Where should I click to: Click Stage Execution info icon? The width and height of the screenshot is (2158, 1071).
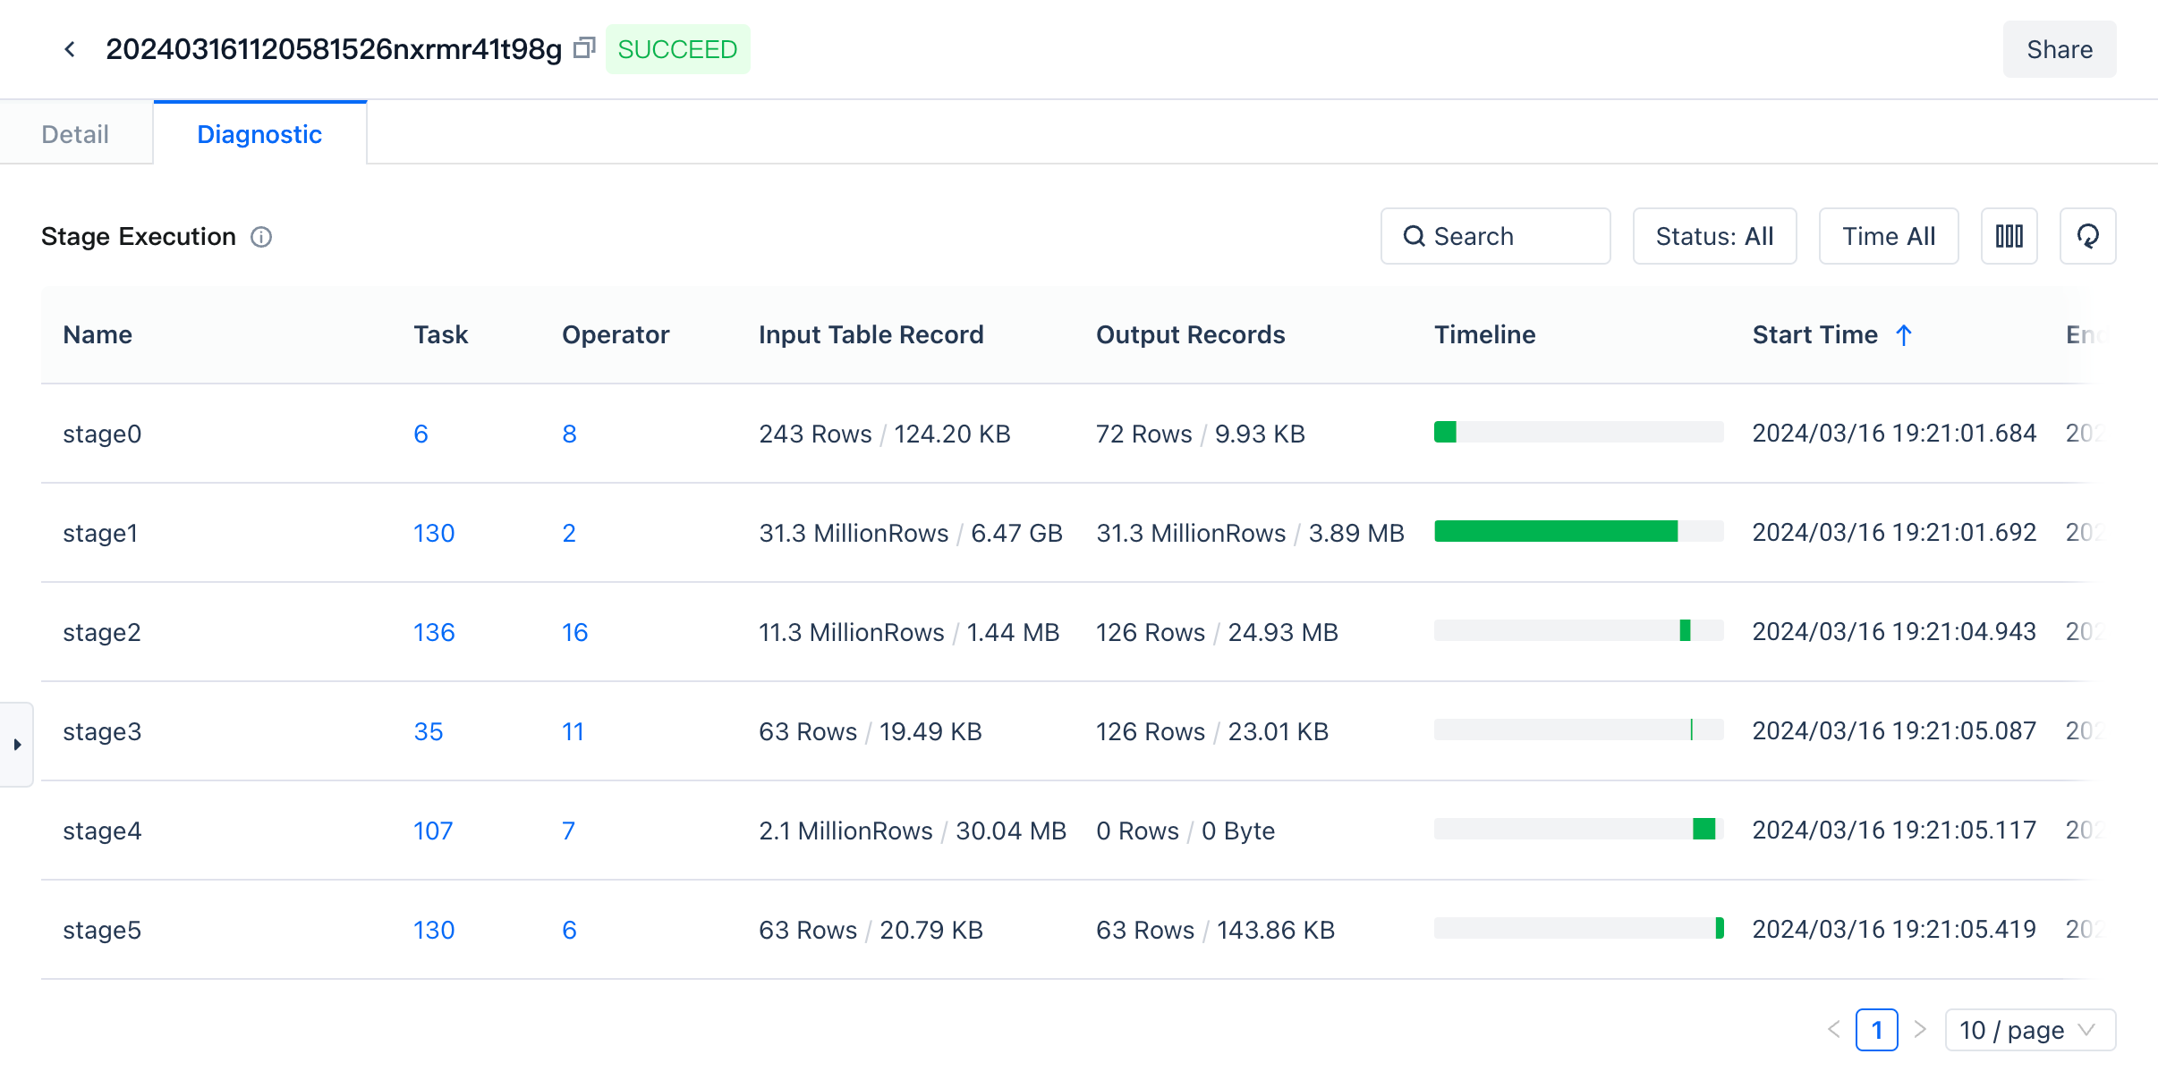[x=261, y=237]
